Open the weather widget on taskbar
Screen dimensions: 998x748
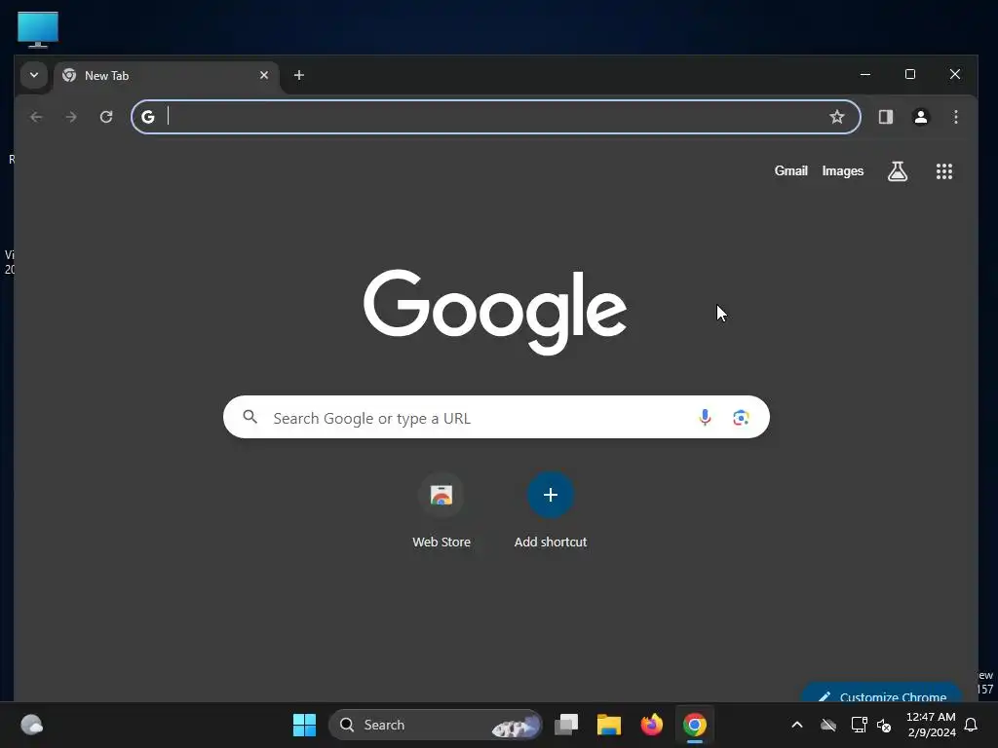pyautogui.click(x=32, y=725)
